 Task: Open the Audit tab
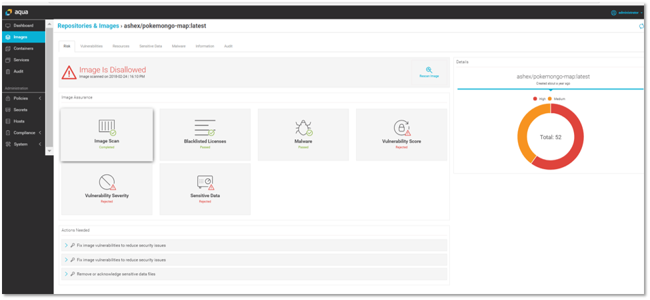[228, 47]
